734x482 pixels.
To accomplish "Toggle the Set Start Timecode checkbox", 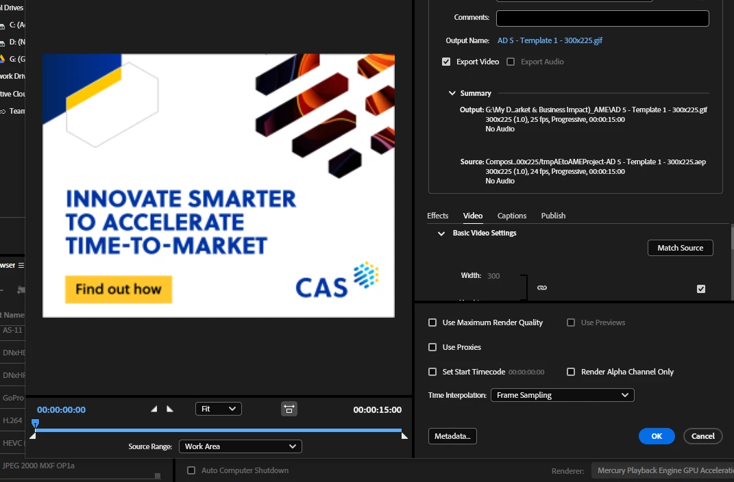I will (432, 372).
